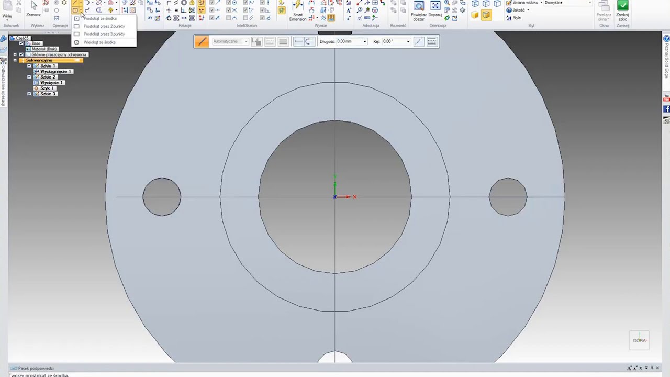This screenshot has height=377, width=670.
Task: Open Przełącz okna menu
Action: (x=604, y=10)
